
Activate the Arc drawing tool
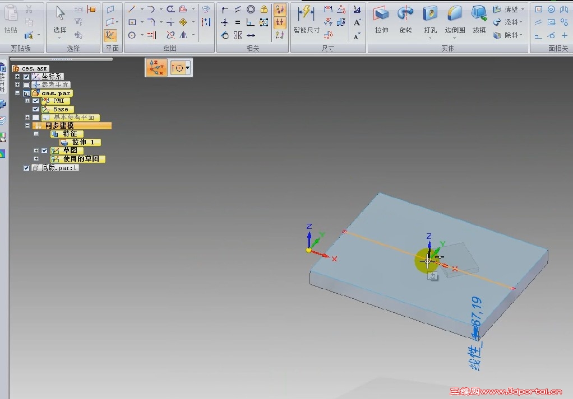[x=151, y=10]
